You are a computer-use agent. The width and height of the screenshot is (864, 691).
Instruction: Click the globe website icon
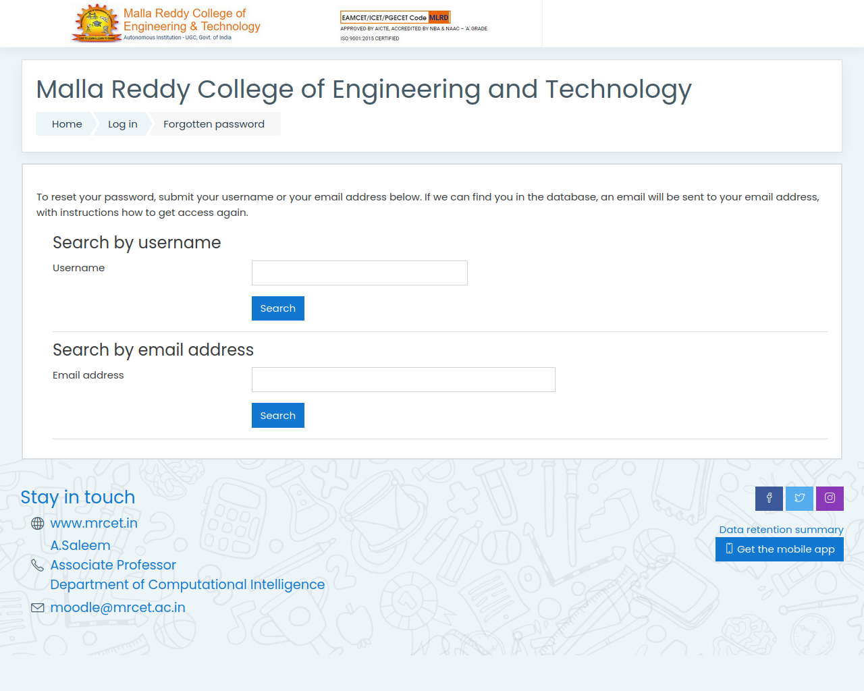38,524
